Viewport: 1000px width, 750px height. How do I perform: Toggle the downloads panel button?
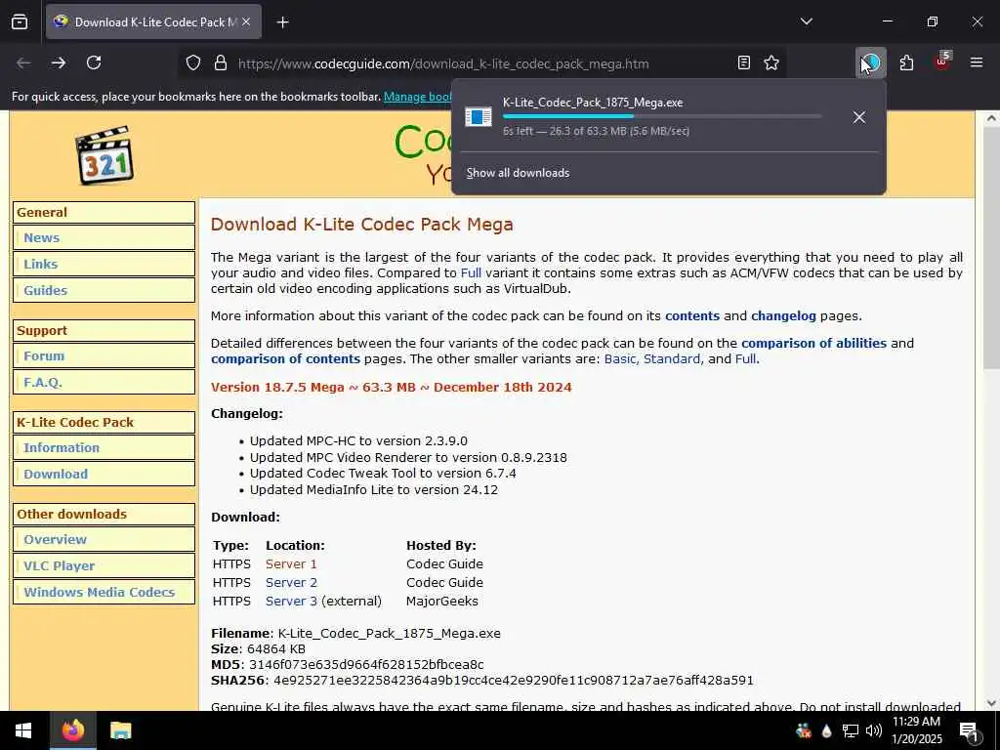click(x=870, y=62)
